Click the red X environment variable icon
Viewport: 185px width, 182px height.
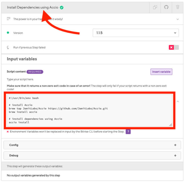point(8,132)
